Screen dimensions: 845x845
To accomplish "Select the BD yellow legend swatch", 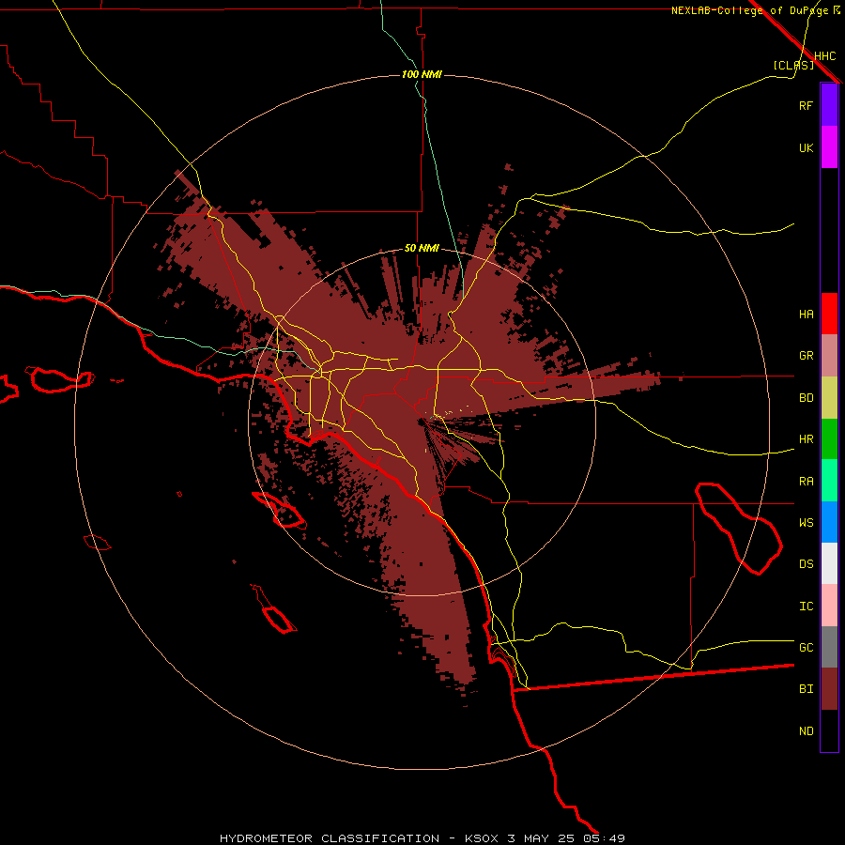I will tap(829, 398).
